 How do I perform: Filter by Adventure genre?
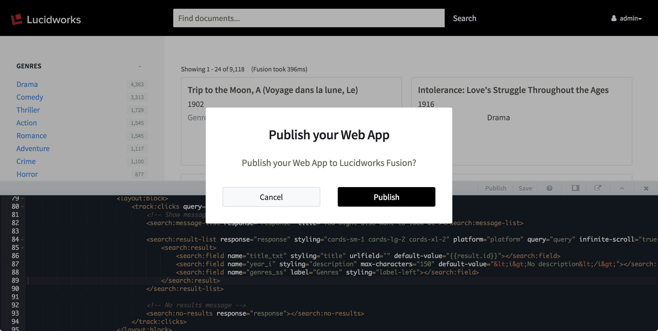[33, 149]
